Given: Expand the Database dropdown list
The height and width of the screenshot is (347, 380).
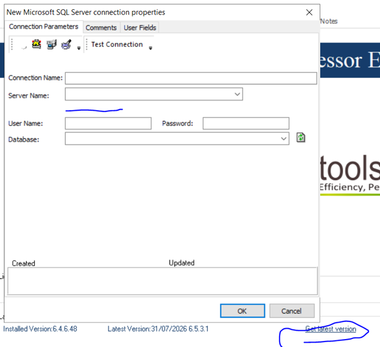Looking at the screenshot, I should 284,139.
